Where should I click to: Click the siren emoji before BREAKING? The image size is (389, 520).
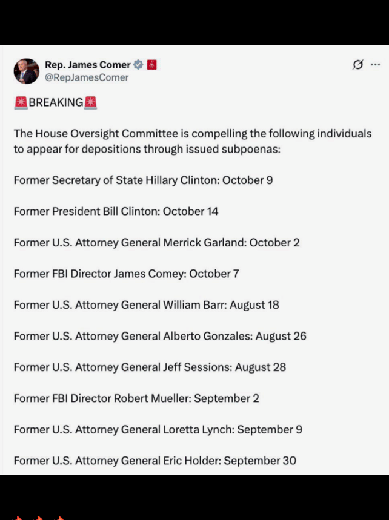click(x=21, y=102)
